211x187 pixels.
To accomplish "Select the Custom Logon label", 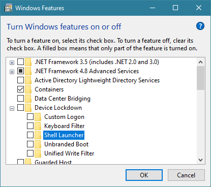I will click(64, 117).
